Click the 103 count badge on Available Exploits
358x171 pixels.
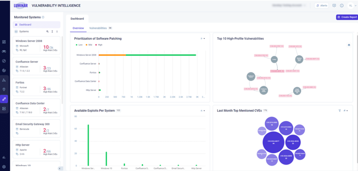(x=118, y=111)
